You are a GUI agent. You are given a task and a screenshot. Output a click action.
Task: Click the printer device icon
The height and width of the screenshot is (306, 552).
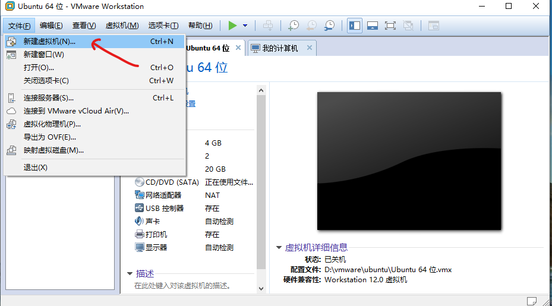[140, 234]
